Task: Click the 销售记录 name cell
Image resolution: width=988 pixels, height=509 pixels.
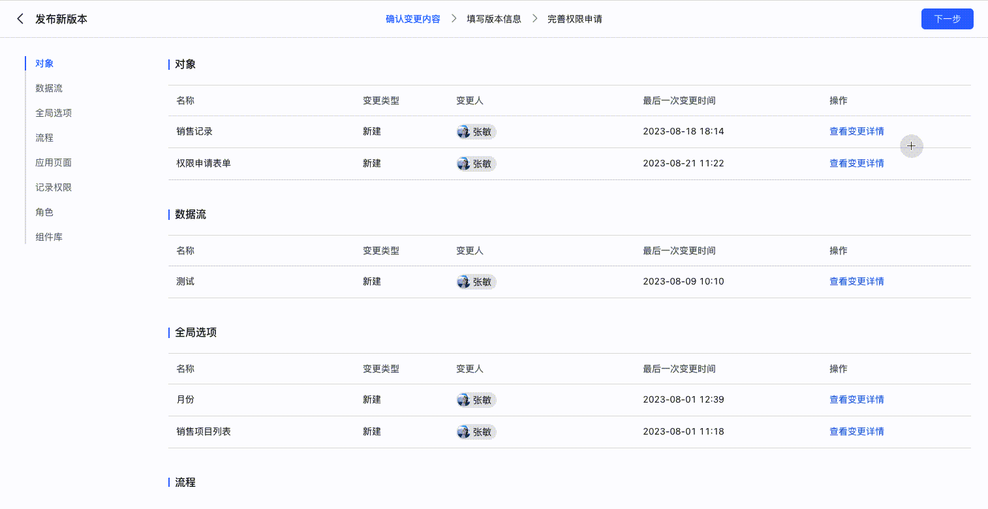Action: 194,131
